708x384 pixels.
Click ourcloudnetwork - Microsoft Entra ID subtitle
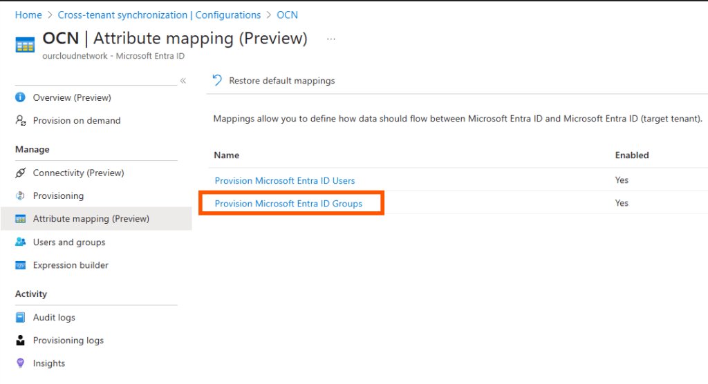point(113,56)
